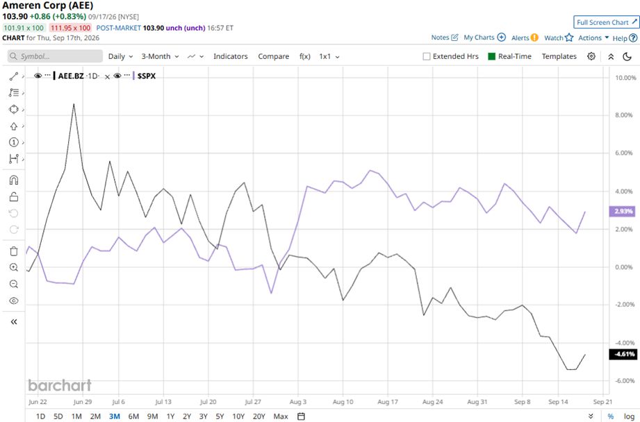Activate the magnet snap tool
640x422 pixels.
point(14,180)
